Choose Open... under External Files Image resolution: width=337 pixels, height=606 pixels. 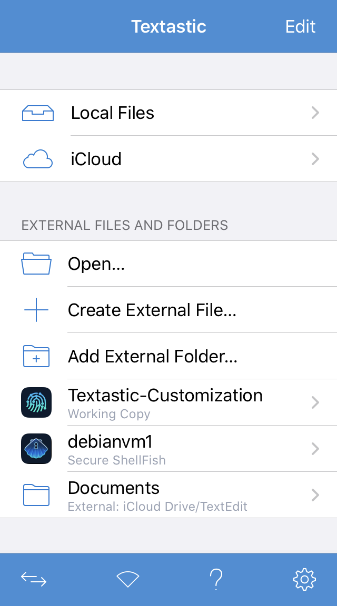168,264
